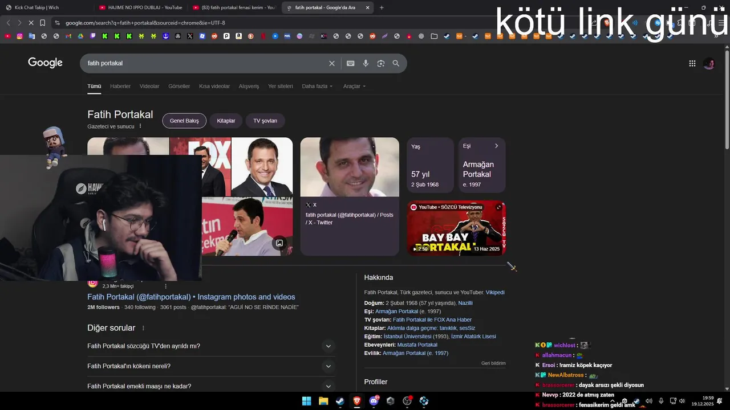The width and height of the screenshot is (730, 410).
Task: Switch to Alışveriş tab
Action: tap(249, 87)
